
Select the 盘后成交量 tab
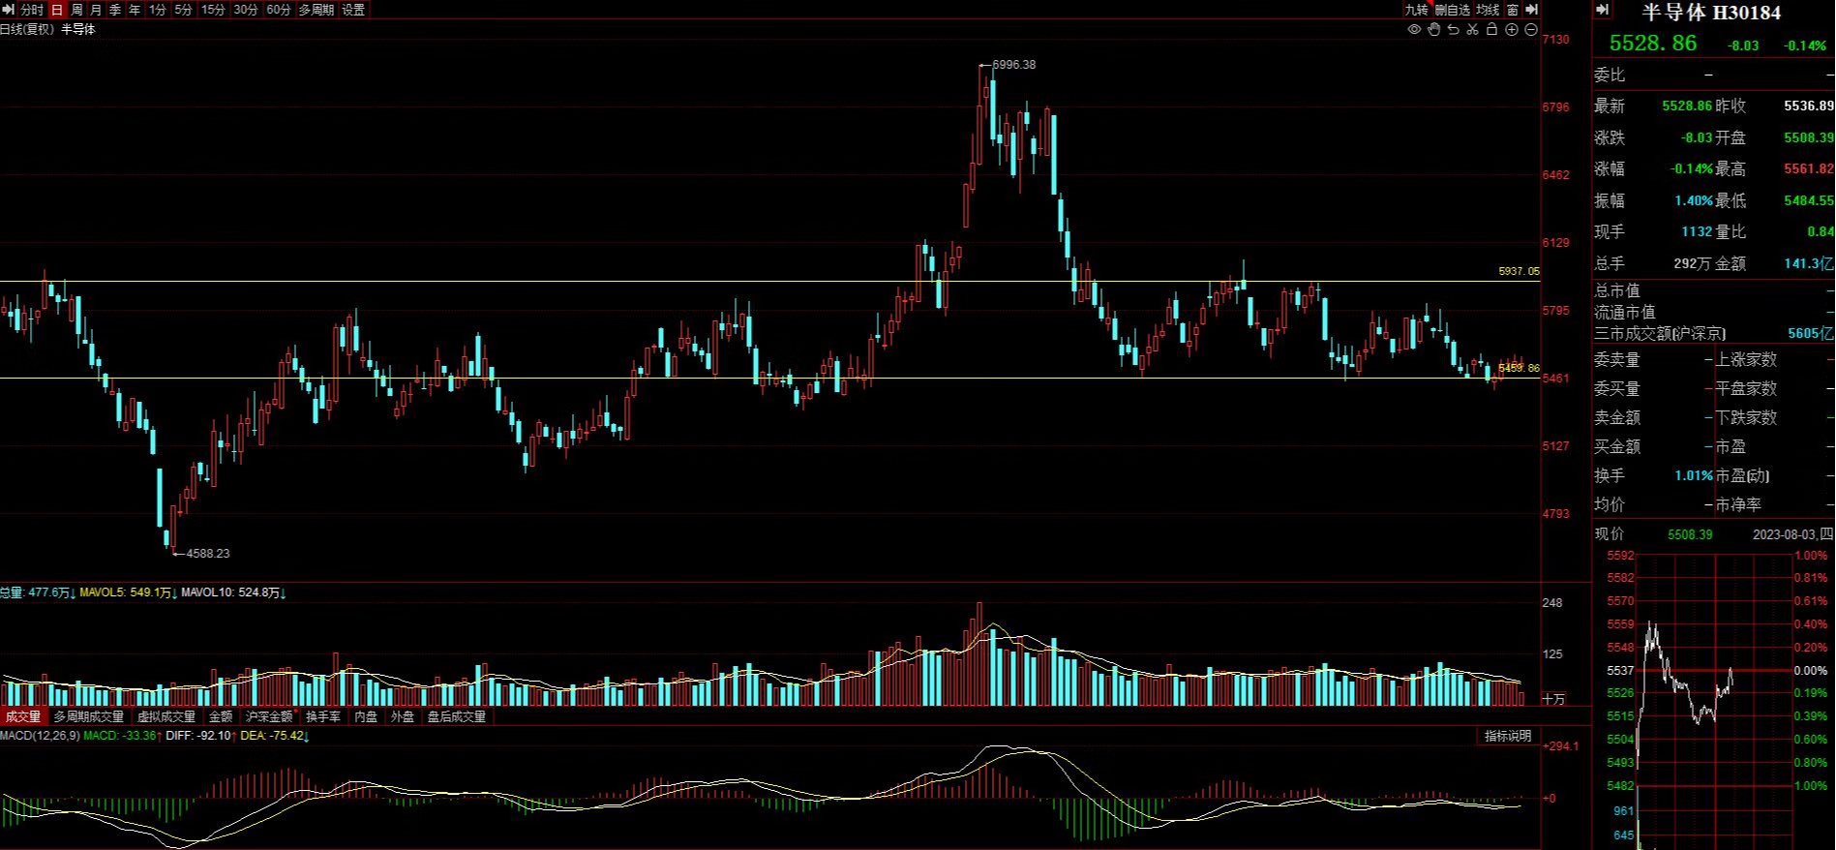457,716
